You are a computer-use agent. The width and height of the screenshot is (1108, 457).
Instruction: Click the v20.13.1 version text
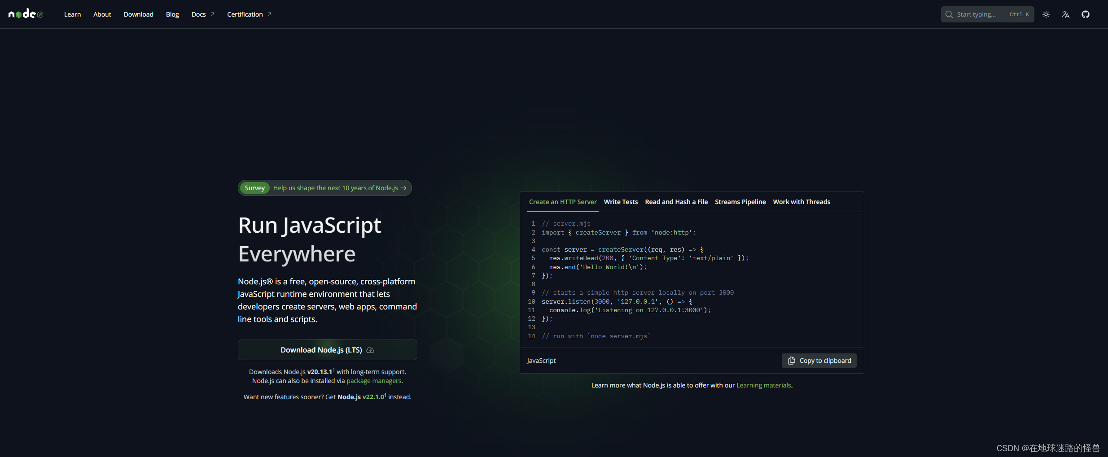(x=320, y=372)
